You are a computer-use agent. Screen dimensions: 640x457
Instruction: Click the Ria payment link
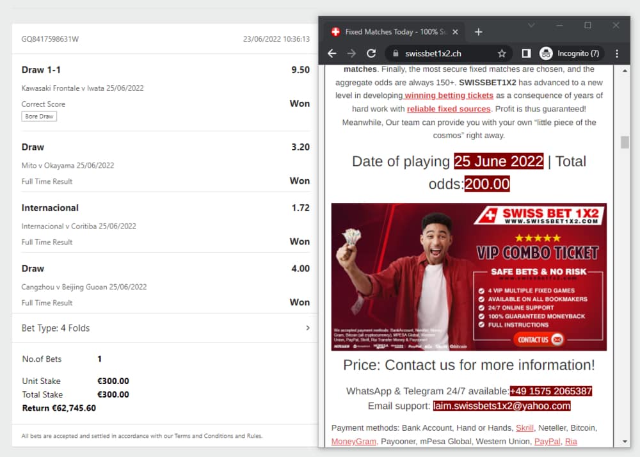point(571,442)
